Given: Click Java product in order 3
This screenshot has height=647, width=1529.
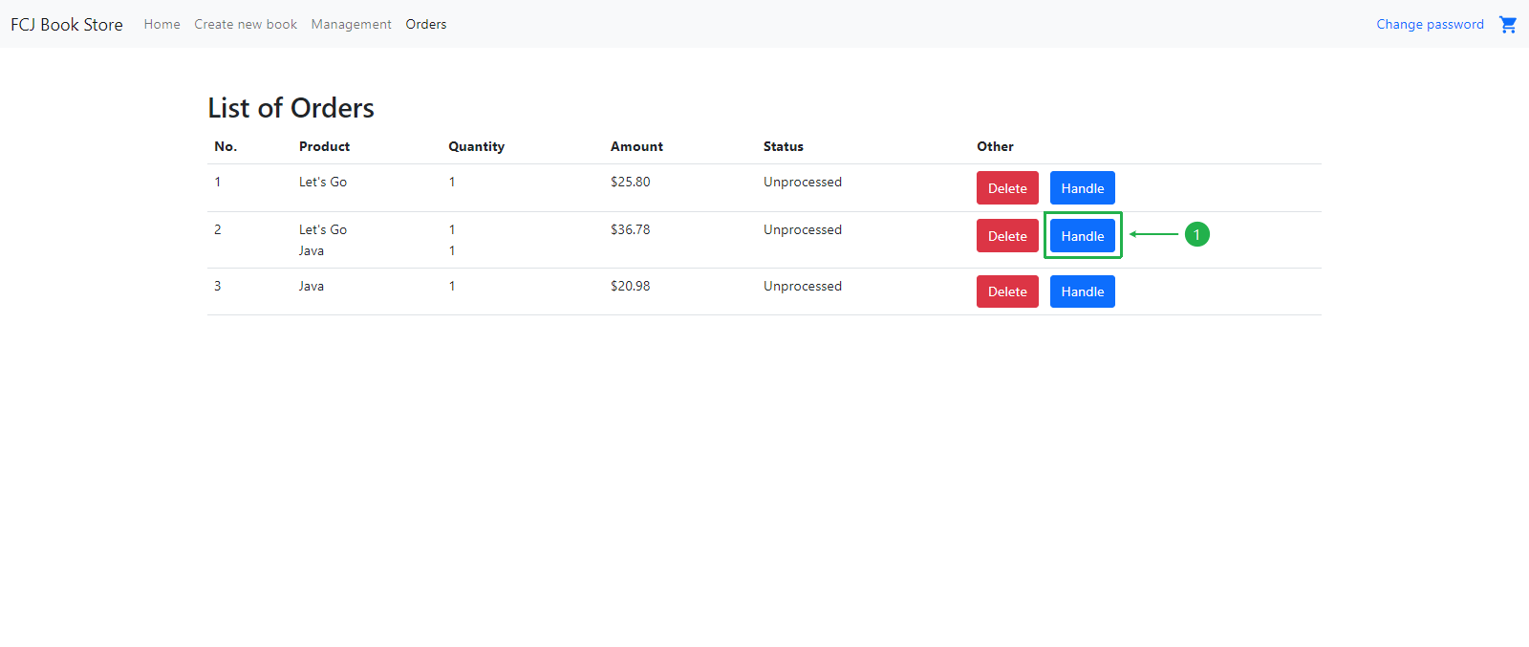Looking at the screenshot, I should pyautogui.click(x=312, y=286).
